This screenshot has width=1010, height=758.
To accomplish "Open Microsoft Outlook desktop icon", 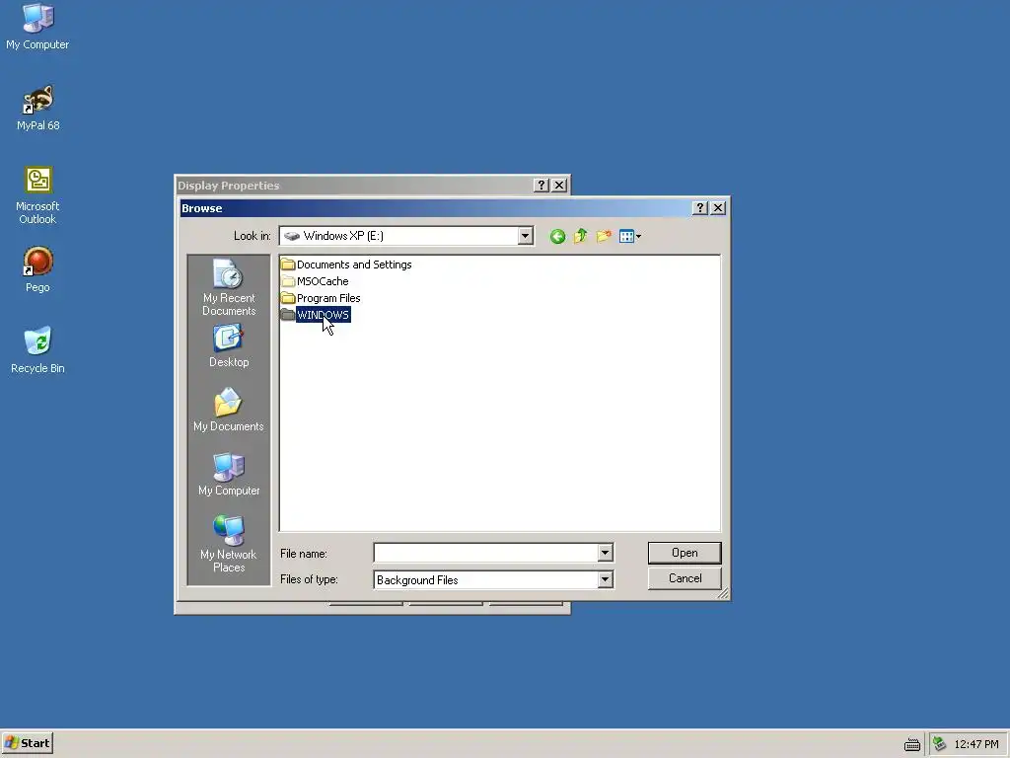I will coord(37,195).
